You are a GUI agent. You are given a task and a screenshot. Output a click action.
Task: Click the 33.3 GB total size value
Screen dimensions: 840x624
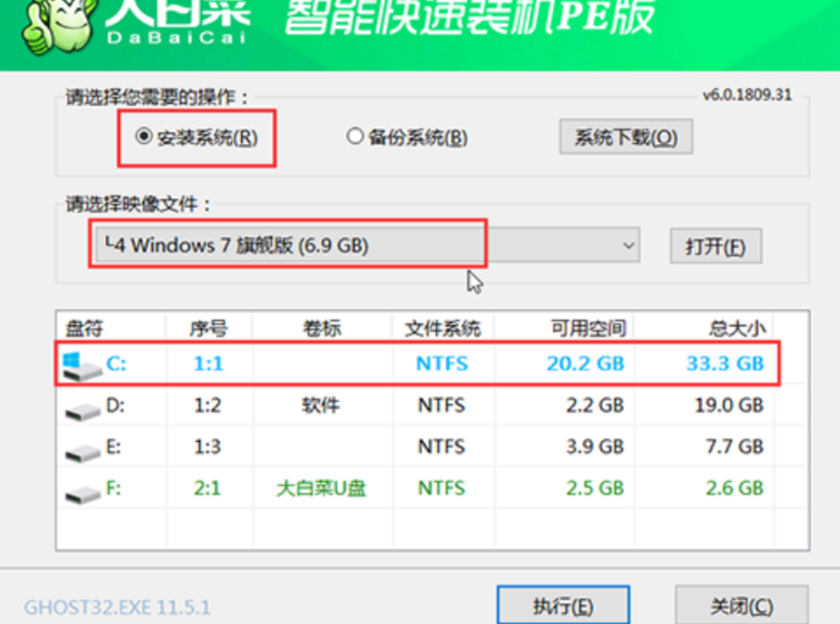coord(726,364)
